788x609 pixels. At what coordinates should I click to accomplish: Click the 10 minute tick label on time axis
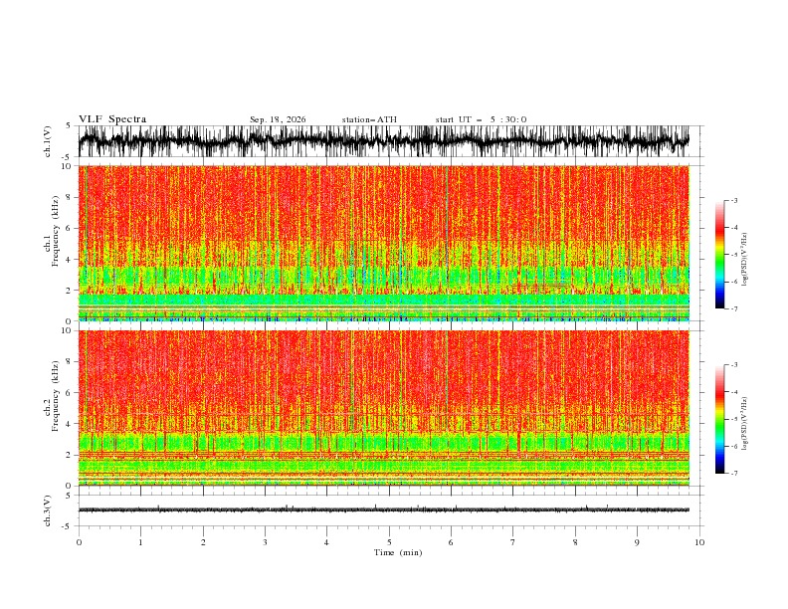click(699, 542)
